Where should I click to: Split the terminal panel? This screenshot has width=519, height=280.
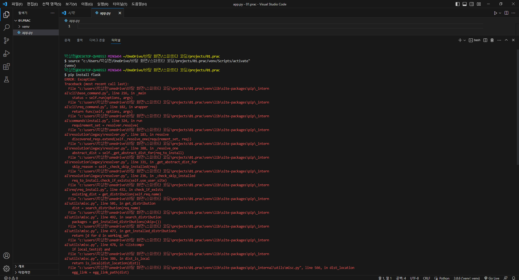pos(485,40)
